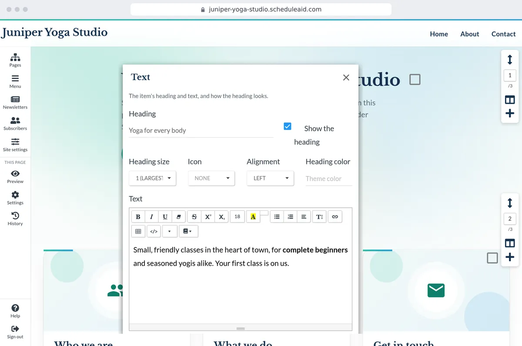Tick the checkbox on the Get in touch card
Screen dimensions: 522x346
click(492, 258)
